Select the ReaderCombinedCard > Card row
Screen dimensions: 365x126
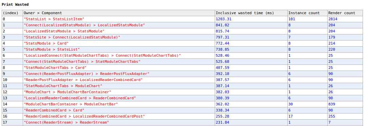(x=182, y=110)
